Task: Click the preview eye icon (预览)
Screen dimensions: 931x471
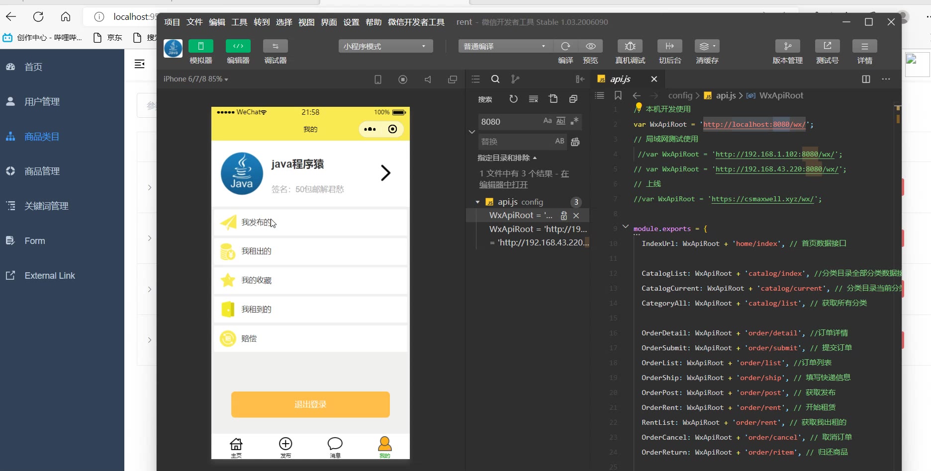Action: pos(590,46)
